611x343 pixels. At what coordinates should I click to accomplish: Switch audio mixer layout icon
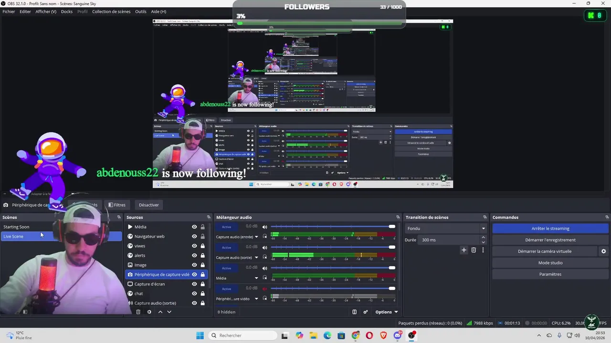coord(354,312)
